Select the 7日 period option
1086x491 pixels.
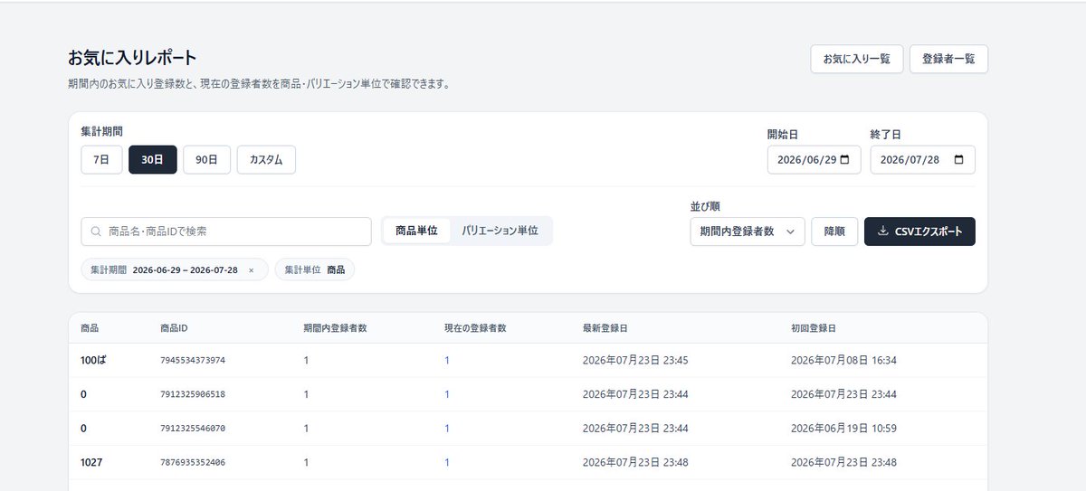click(x=101, y=159)
